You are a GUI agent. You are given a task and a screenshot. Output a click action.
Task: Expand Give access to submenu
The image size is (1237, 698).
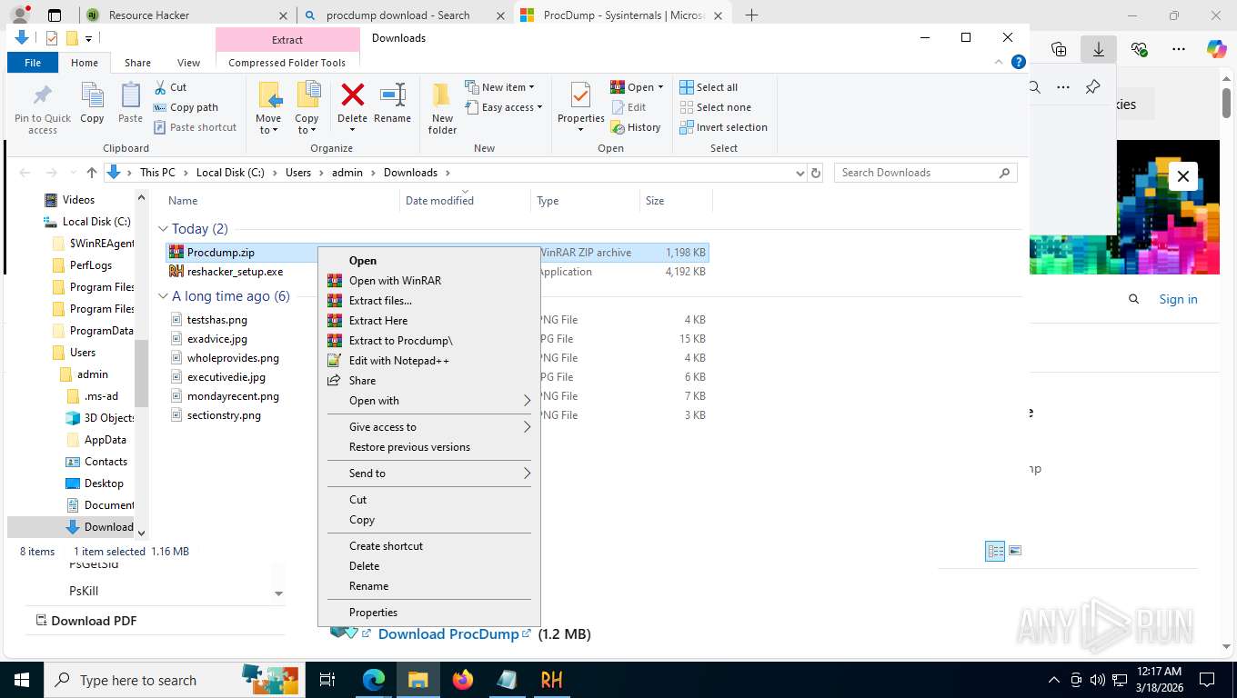428,427
